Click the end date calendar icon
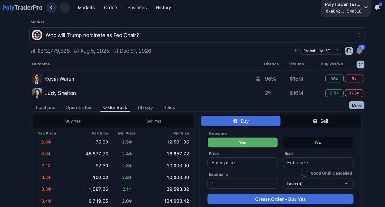 [116, 51]
